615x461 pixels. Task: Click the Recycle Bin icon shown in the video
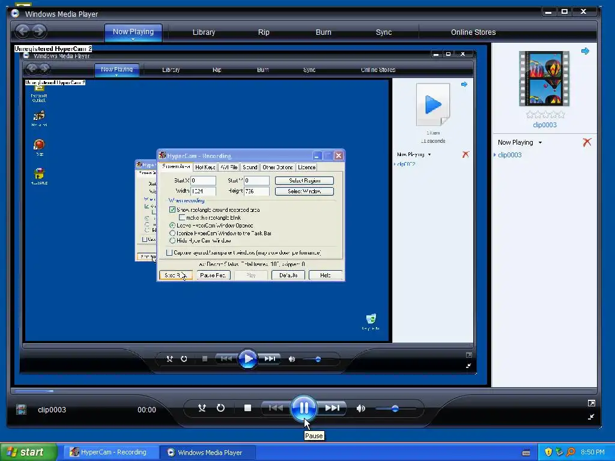371,321
